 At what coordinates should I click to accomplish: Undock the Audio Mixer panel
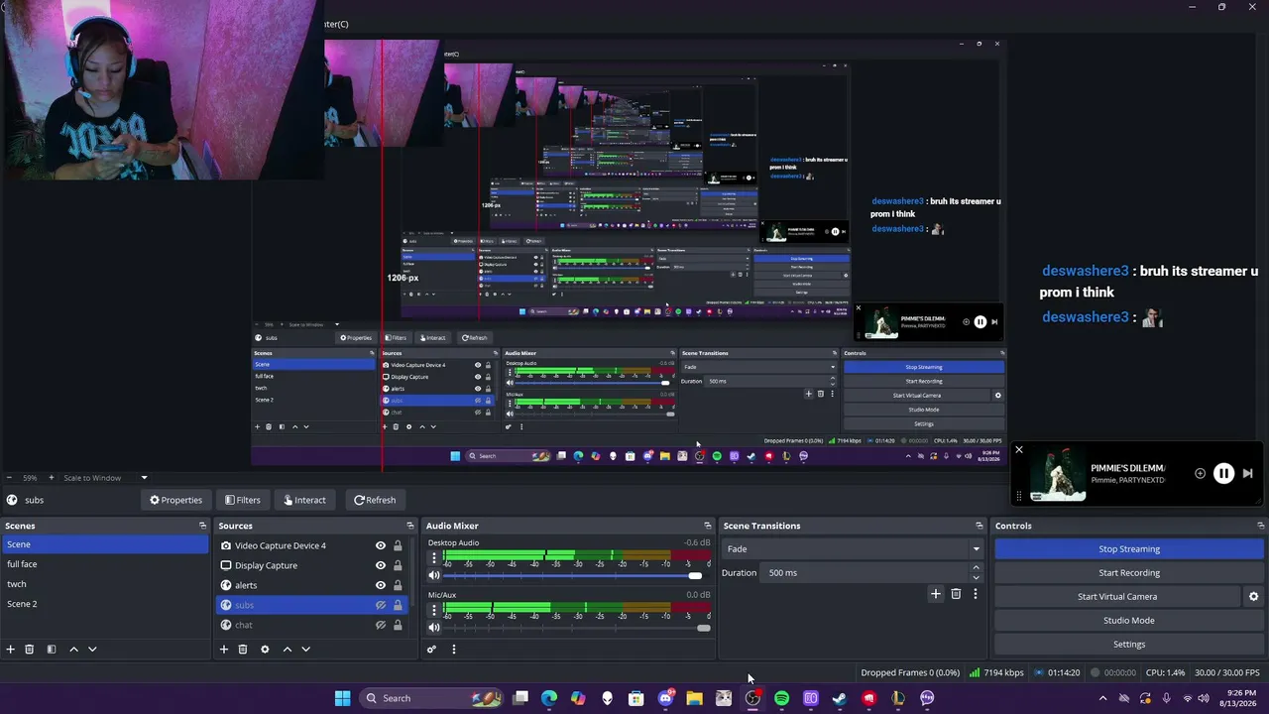(x=708, y=526)
